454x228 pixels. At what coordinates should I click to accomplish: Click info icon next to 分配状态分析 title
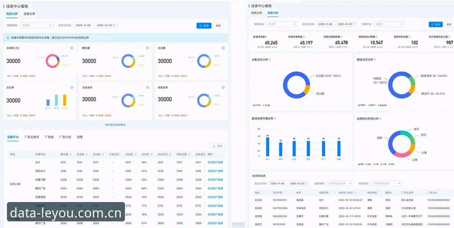(270, 60)
